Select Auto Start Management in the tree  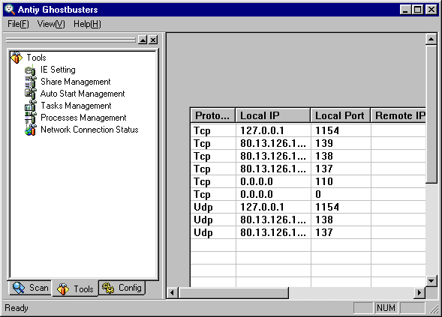coord(83,94)
